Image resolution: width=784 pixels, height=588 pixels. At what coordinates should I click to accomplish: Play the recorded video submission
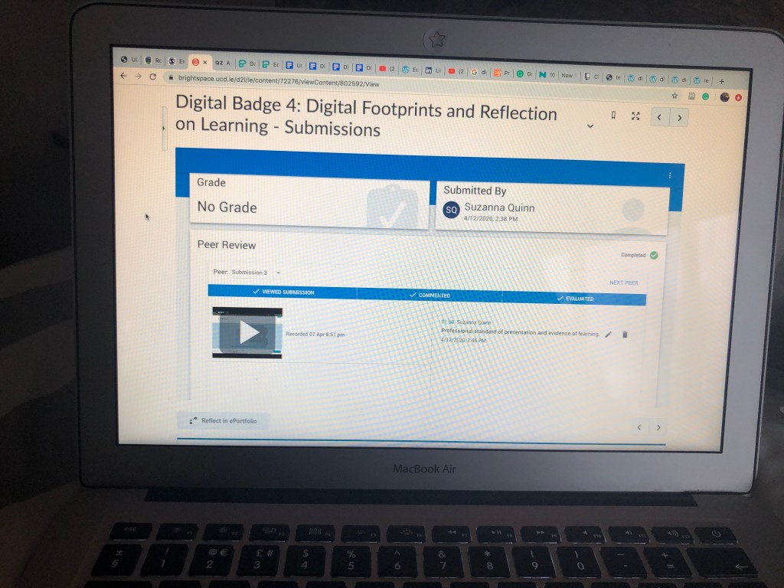[x=247, y=333]
